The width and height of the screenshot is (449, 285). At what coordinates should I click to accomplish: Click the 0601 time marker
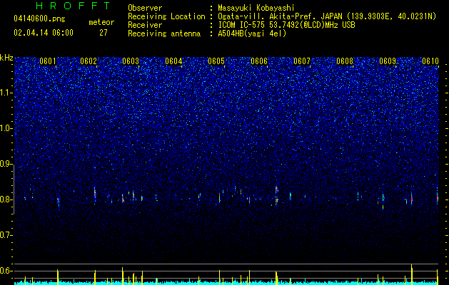tap(48, 61)
